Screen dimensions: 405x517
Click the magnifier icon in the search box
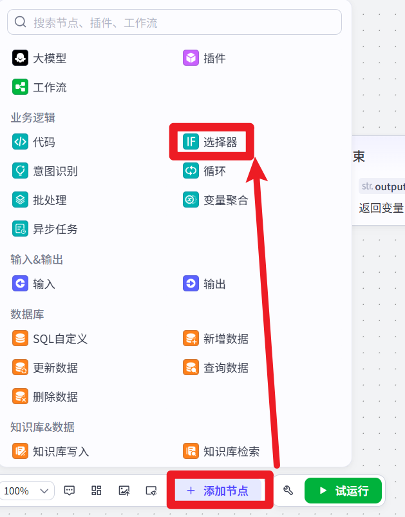[x=20, y=22]
